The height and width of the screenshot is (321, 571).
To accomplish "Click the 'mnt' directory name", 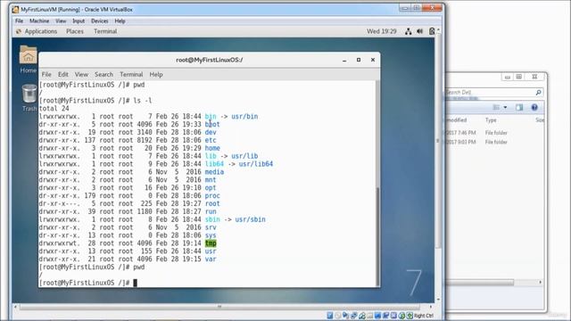I will (x=211, y=180).
